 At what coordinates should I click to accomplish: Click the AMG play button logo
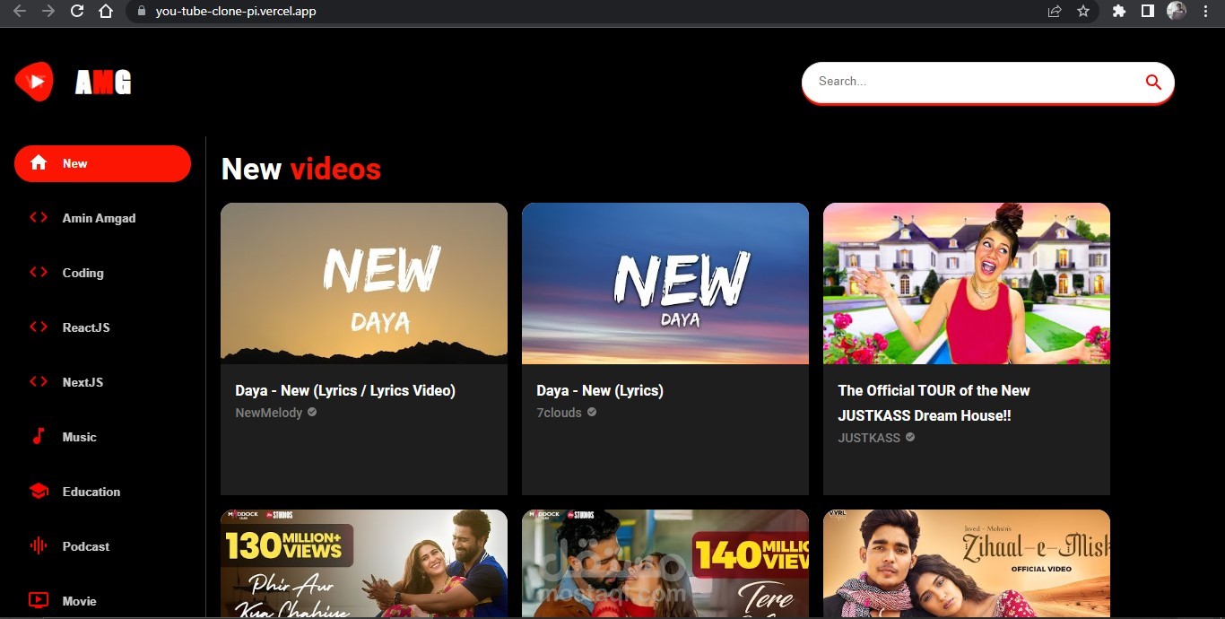[33, 80]
